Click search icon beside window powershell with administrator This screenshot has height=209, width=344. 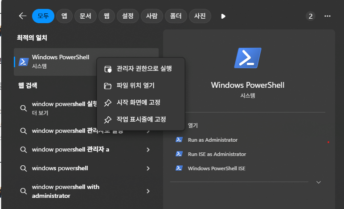[x=24, y=191]
